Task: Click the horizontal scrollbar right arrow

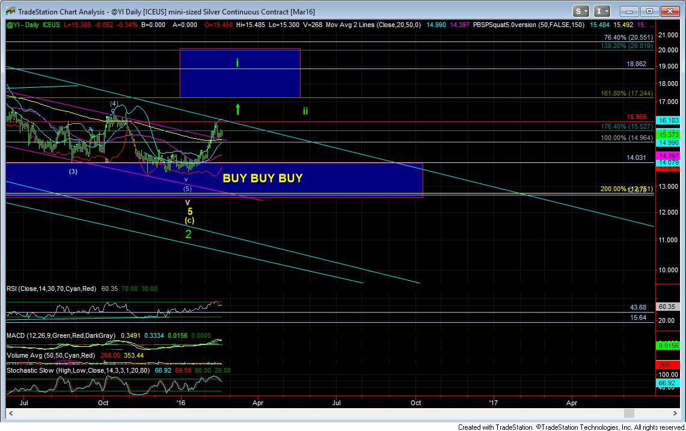Action: pos(675,413)
